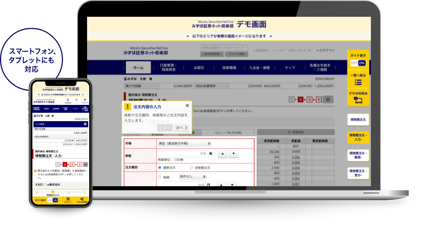This screenshot has width=437, height=225.
Task: Click the 2,056 price in 気配値 column
Action: click(296, 157)
